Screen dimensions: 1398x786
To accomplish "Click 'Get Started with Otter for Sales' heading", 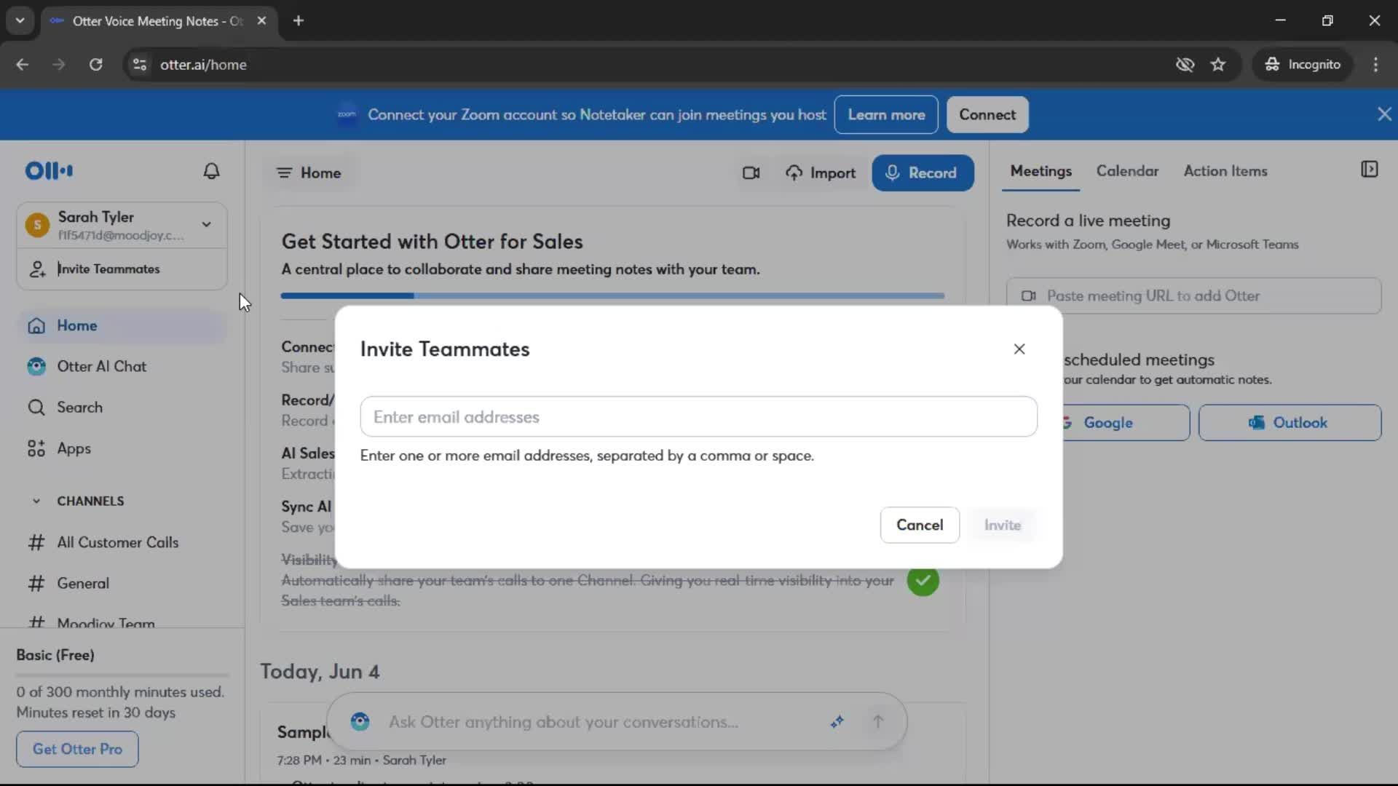I will tap(433, 242).
